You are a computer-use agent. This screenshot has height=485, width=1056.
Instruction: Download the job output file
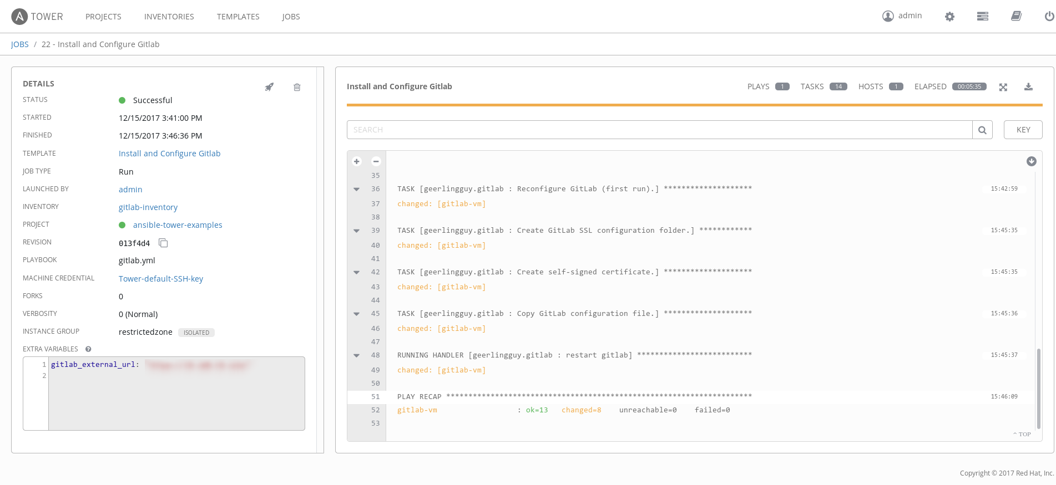pyautogui.click(x=1028, y=87)
